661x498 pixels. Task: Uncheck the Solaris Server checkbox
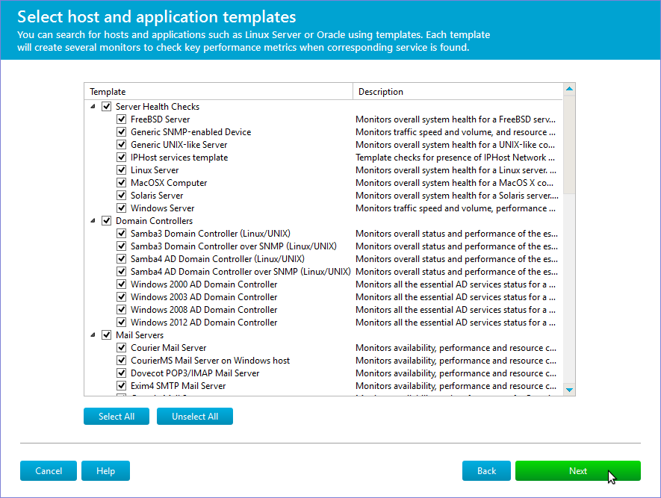pos(122,195)
